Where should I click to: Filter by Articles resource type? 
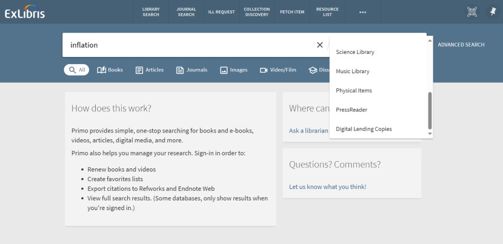click(149, 70)
